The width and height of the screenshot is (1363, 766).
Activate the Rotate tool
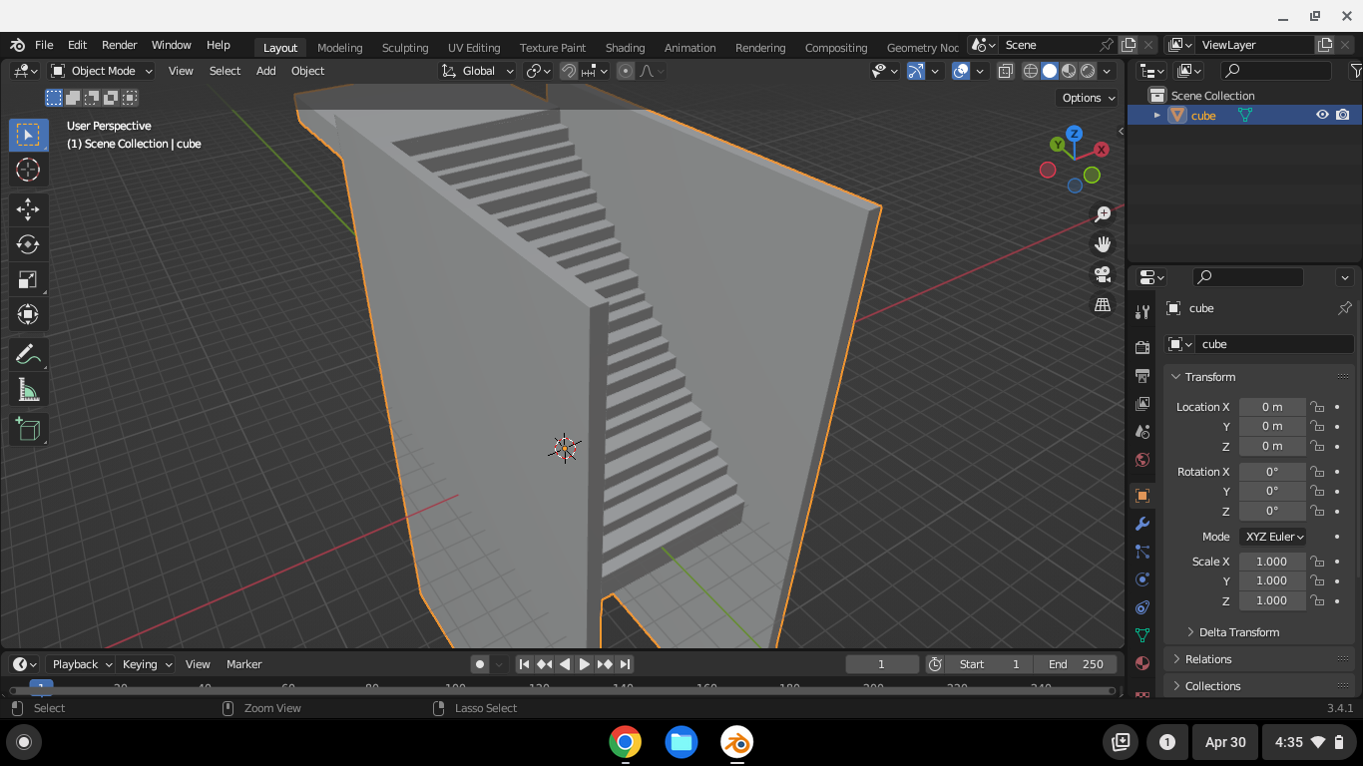point(28,244)
